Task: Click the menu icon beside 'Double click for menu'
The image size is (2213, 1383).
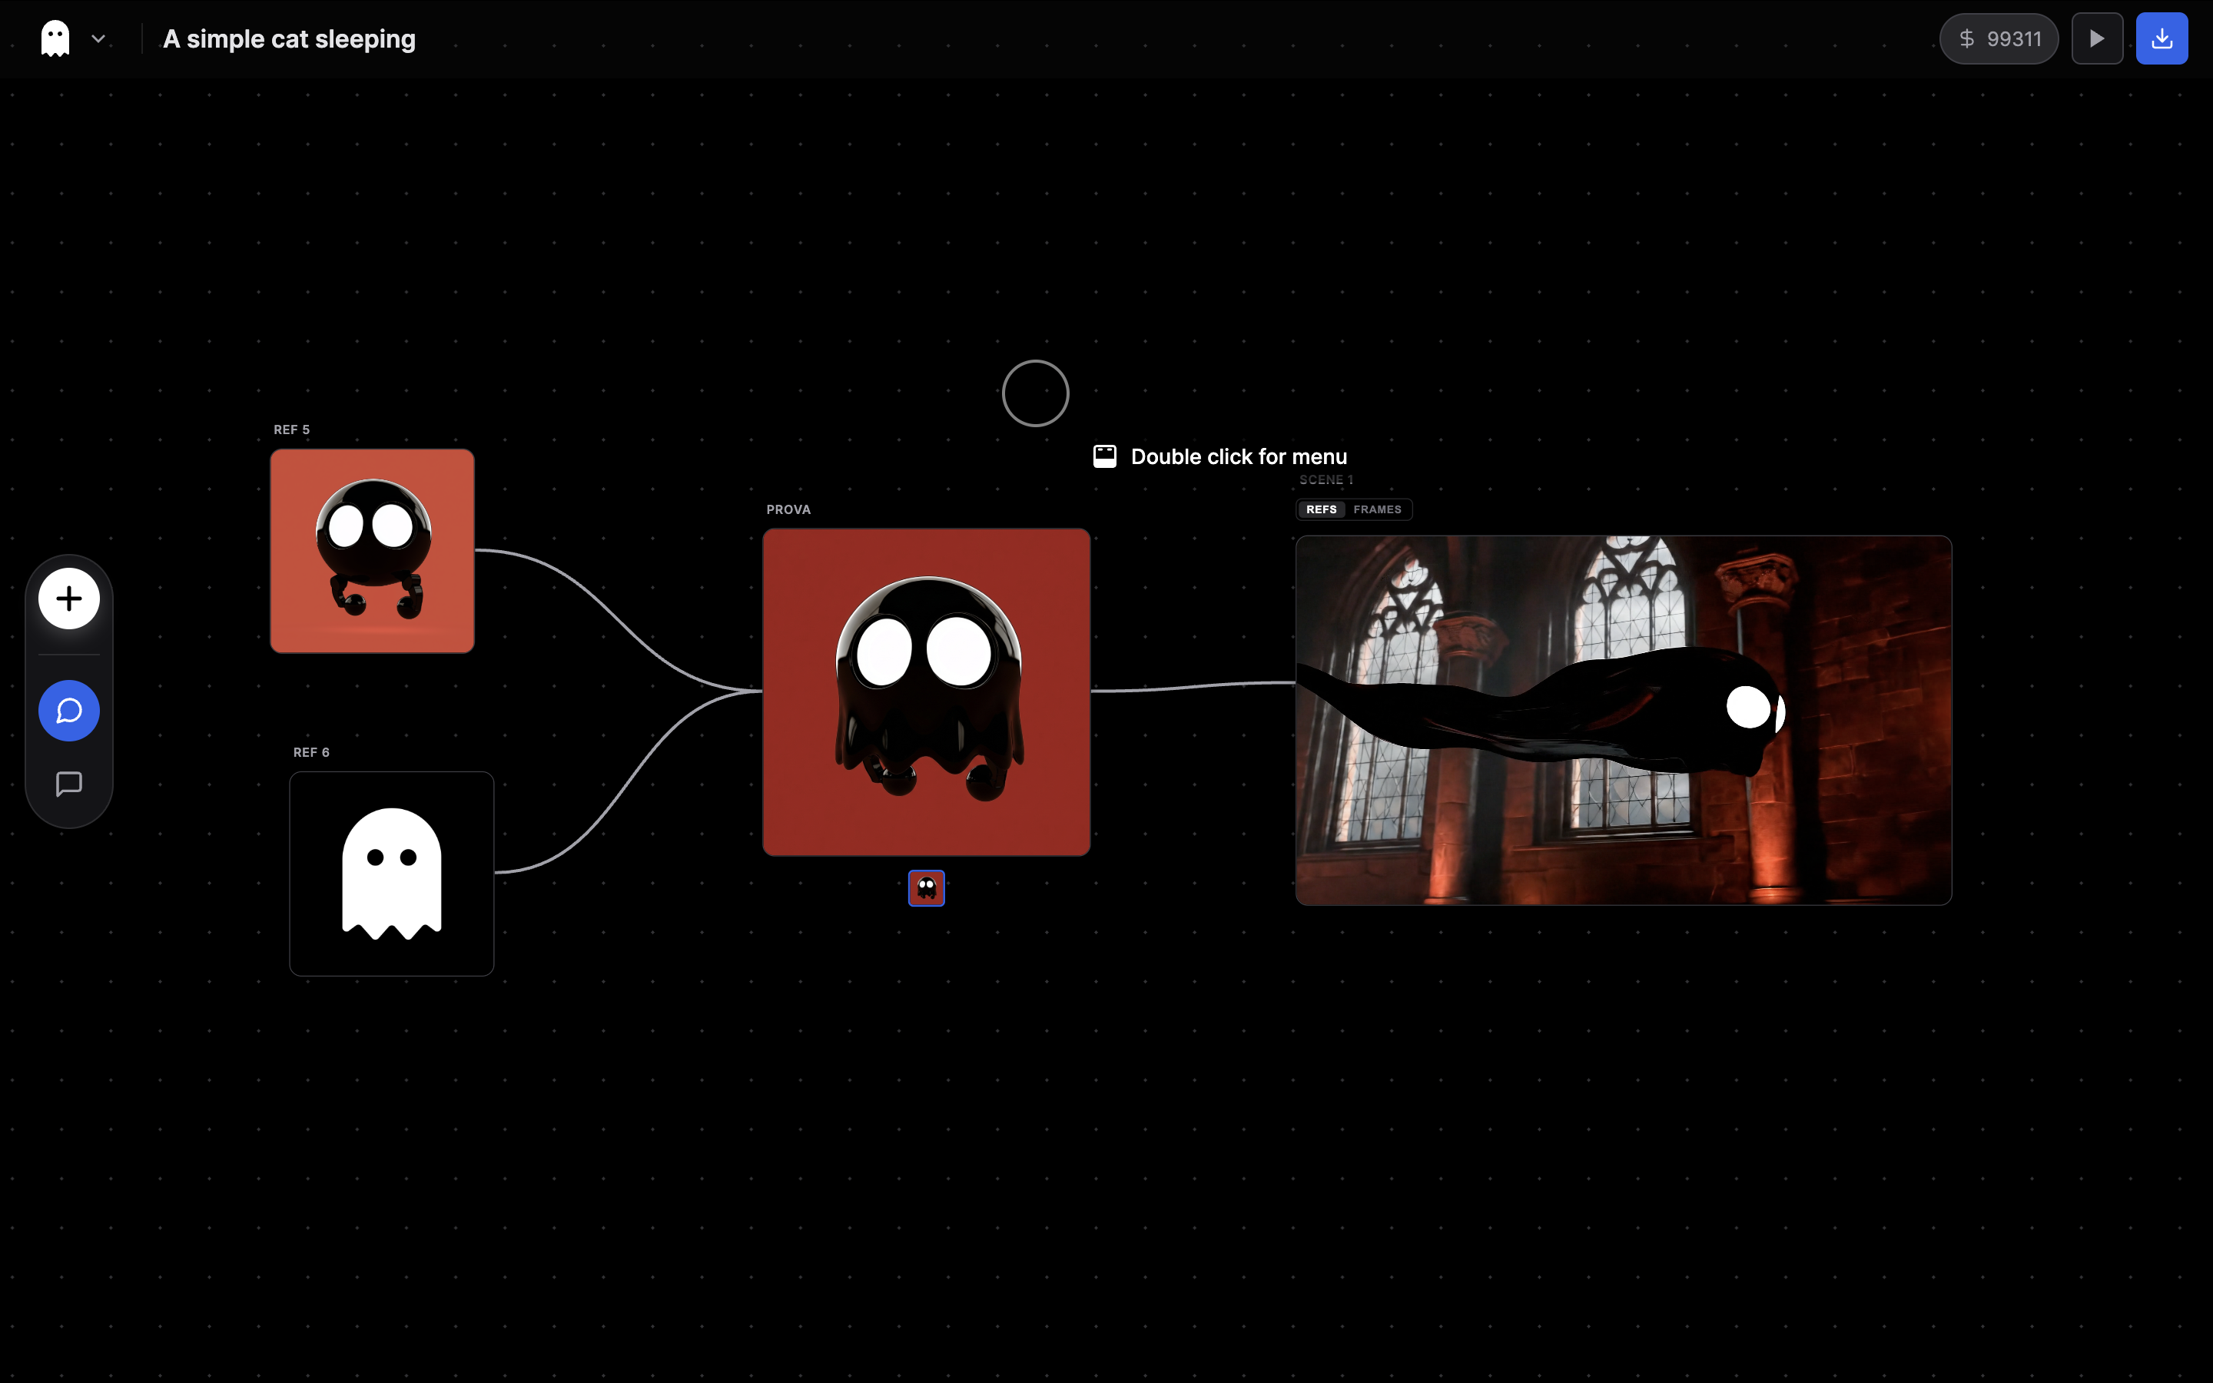Action: [1105, 456]
